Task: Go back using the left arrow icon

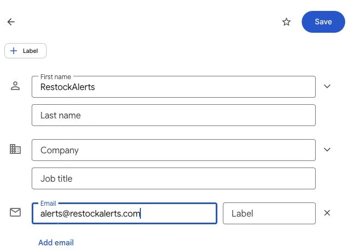Action: pos(11,22)
